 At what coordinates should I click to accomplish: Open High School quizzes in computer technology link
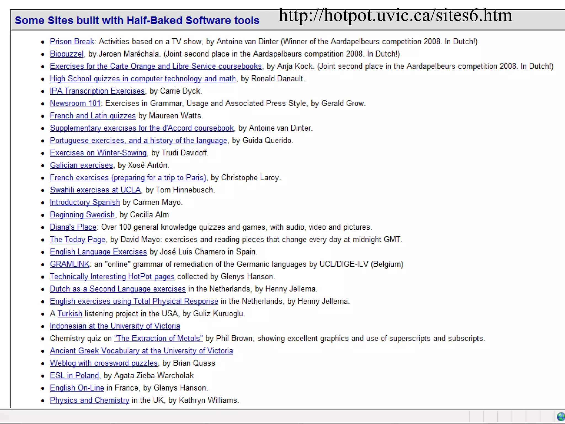click(x=143, y=79)
